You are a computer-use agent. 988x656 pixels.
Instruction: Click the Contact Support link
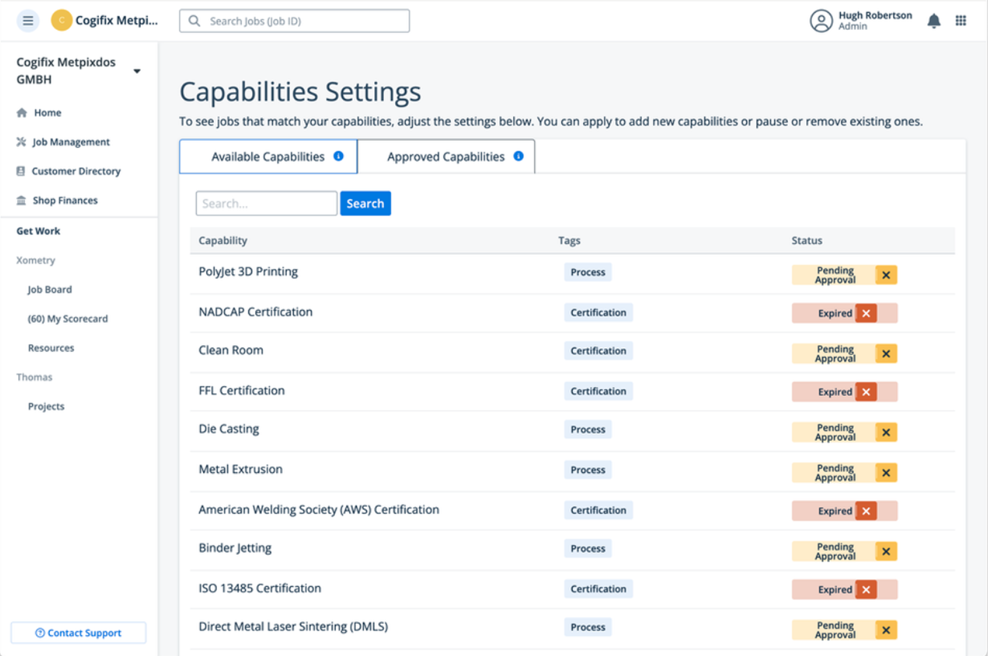tap(78, 633)
